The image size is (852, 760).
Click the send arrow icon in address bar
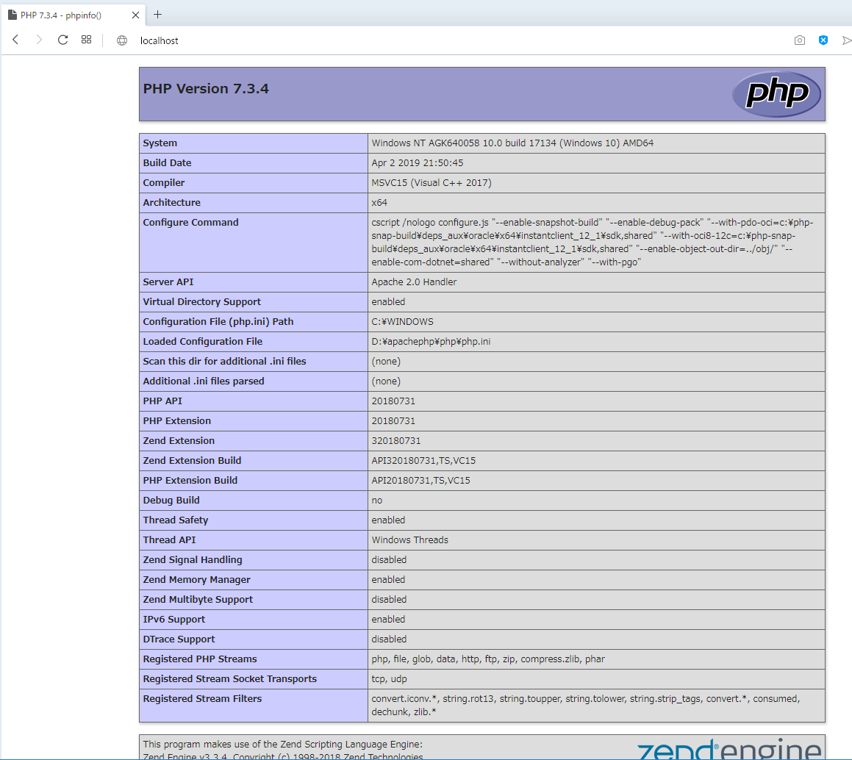[x=847, y=40]
